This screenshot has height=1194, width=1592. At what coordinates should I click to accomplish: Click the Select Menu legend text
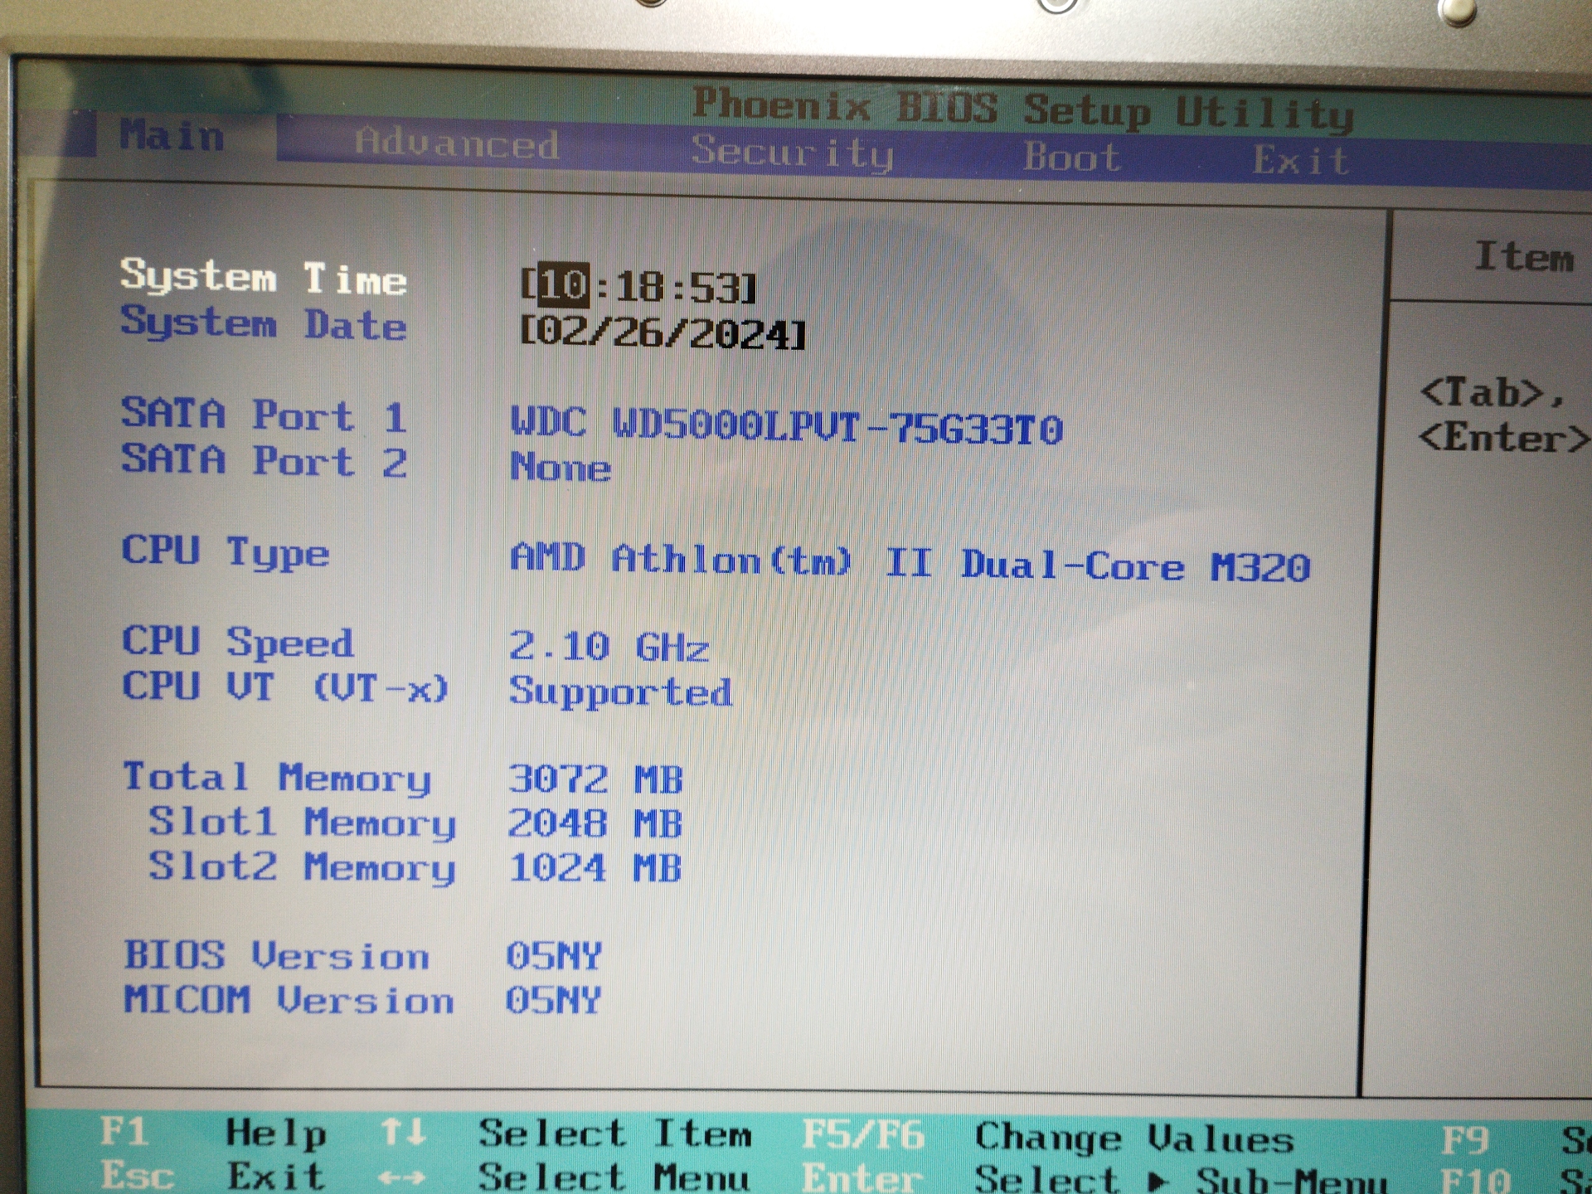pyautogui.click(x=614, y=1178)
